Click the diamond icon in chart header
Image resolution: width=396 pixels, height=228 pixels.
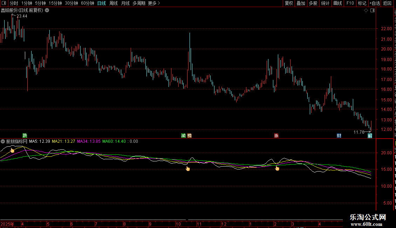tap(366, 11)
